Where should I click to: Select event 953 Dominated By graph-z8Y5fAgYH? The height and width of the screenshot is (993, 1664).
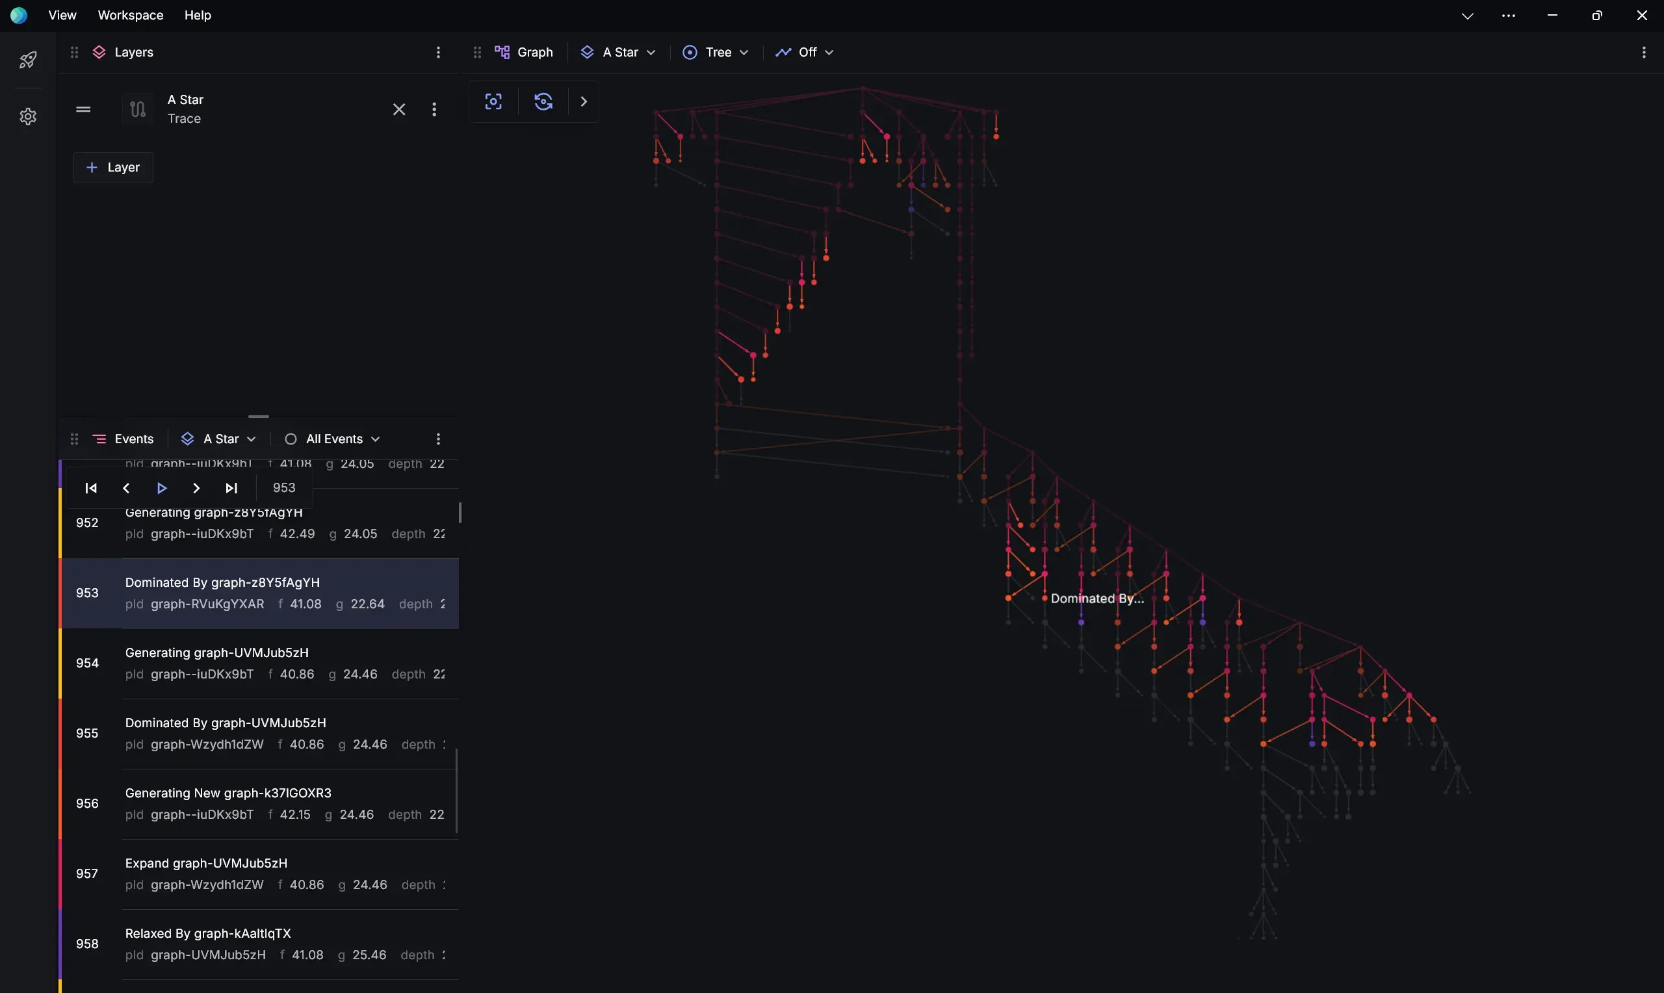pos(259,593)
